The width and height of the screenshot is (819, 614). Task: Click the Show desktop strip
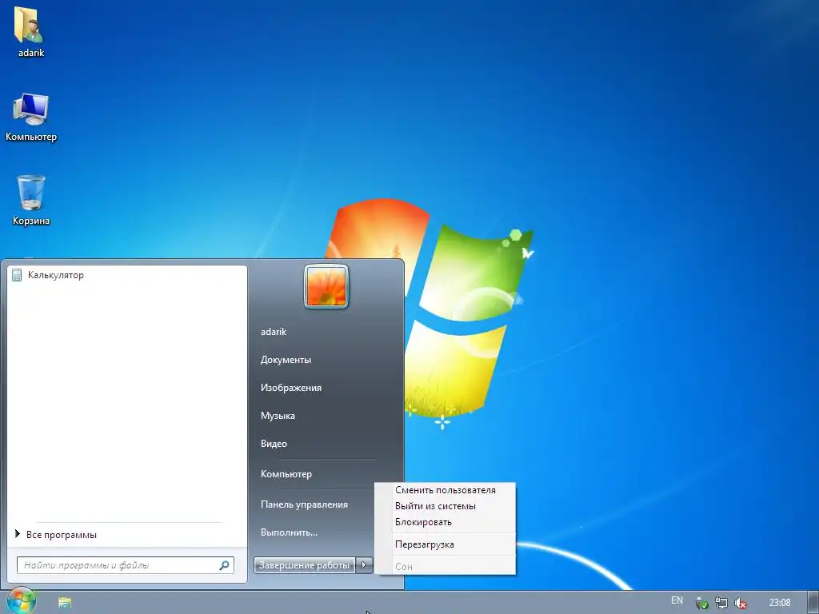pos(813,603)
